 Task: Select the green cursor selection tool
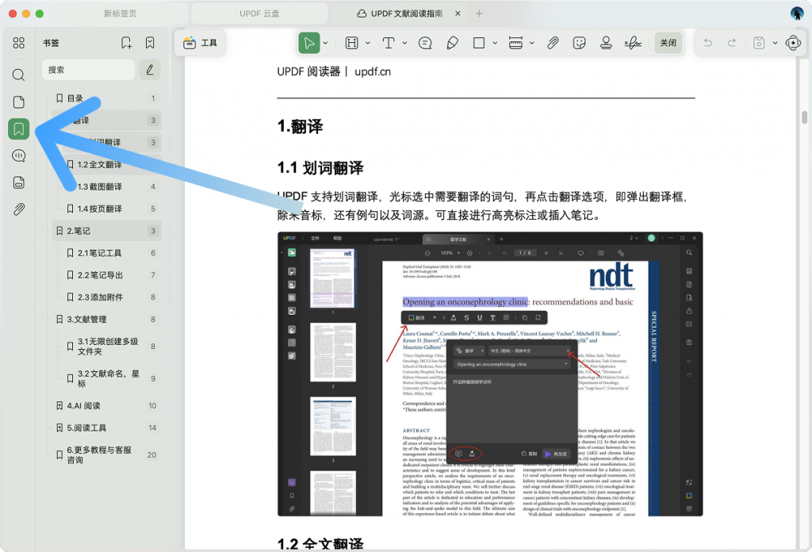coord(309,43)
